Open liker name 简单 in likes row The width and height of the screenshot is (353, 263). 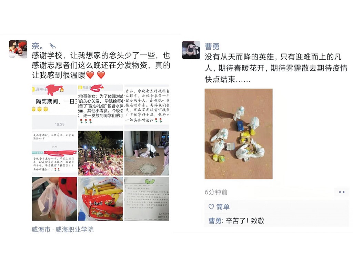pyautogui.click(x=223, y=207)
